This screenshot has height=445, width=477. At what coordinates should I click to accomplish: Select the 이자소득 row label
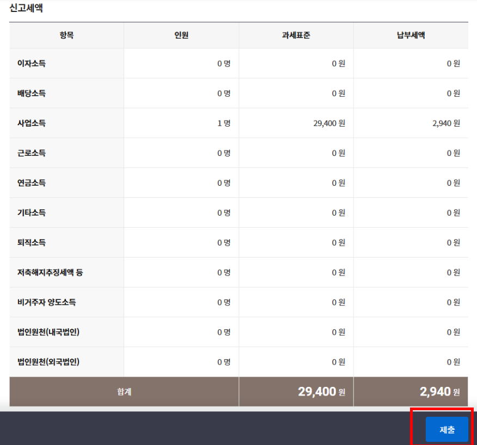(32, 64)
